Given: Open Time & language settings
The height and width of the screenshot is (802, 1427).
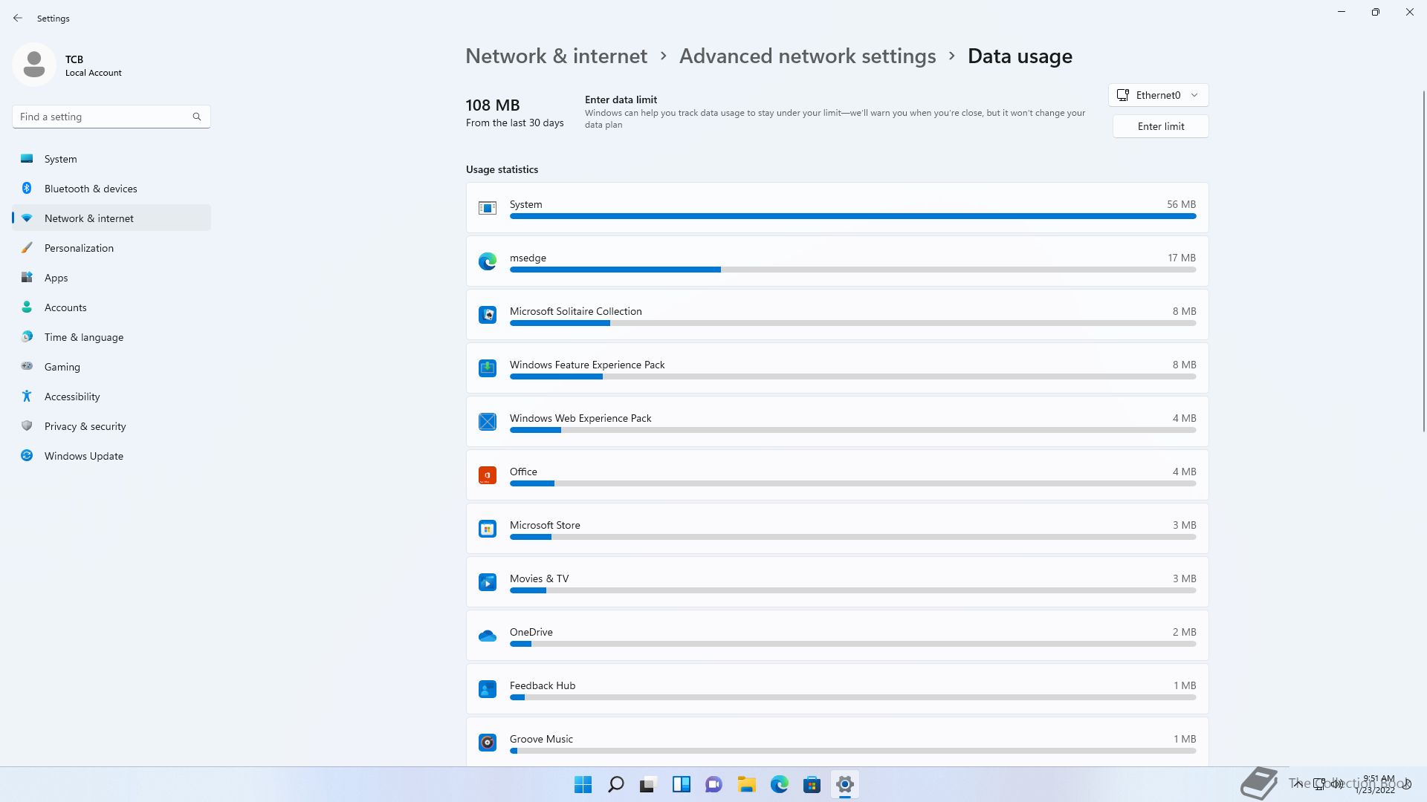Looking at the screenshot, I should [x=111, y=337].
